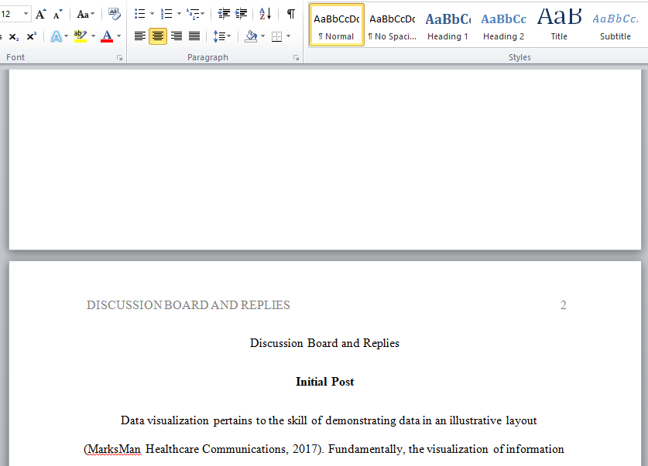Image resolution: width=648 pixels, height=466 pixels.
Task: Apply red font color
Action: pos(107,36)
